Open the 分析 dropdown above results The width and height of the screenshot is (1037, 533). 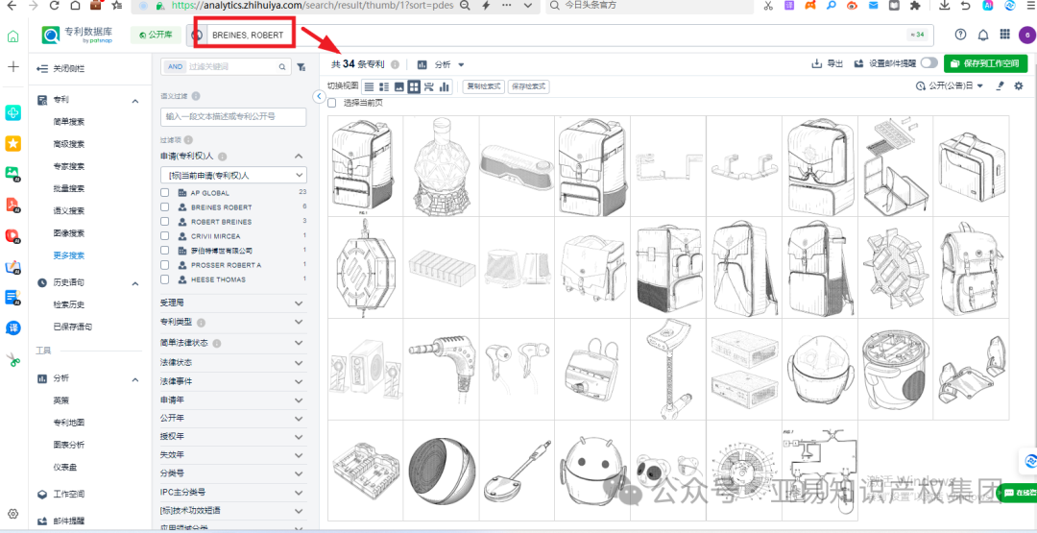[x=441, y=64]
